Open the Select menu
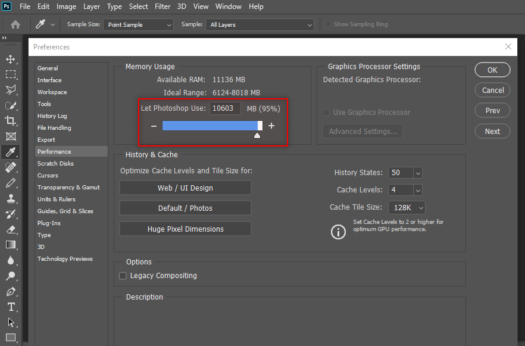Screen dimensions: 525x346 point(138,7)
